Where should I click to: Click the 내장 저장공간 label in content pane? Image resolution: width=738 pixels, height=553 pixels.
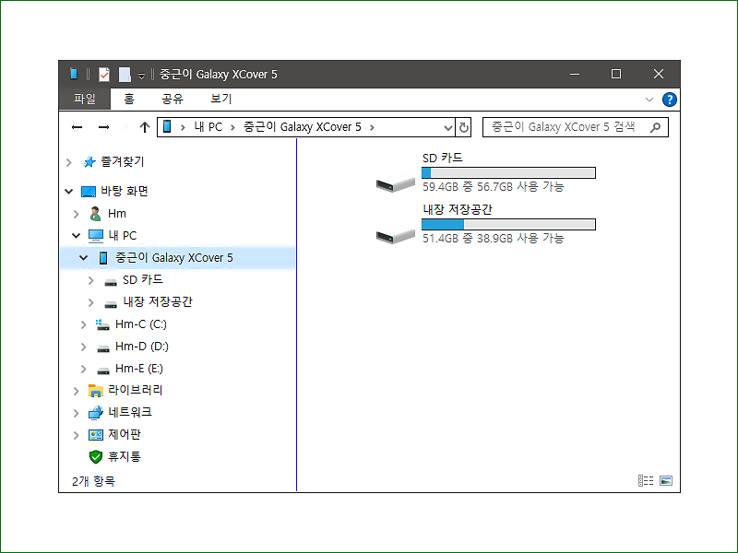tap(457, 210)
